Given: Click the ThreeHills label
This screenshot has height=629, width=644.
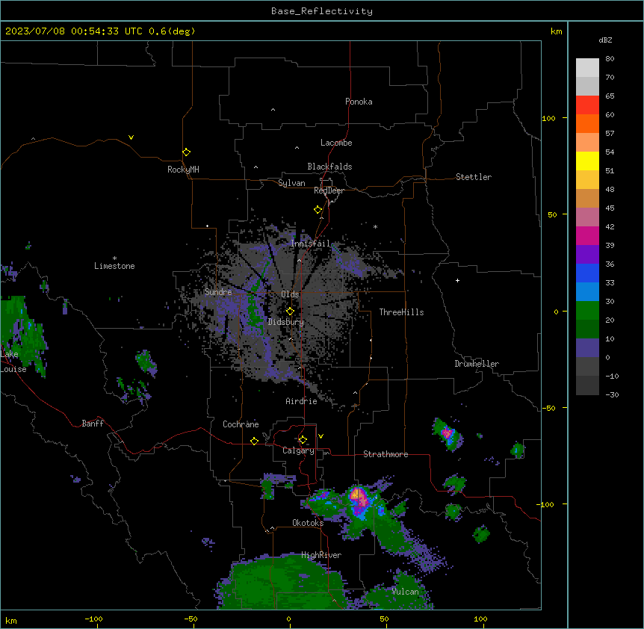Looking at the screenshot, I should [401, 312].
